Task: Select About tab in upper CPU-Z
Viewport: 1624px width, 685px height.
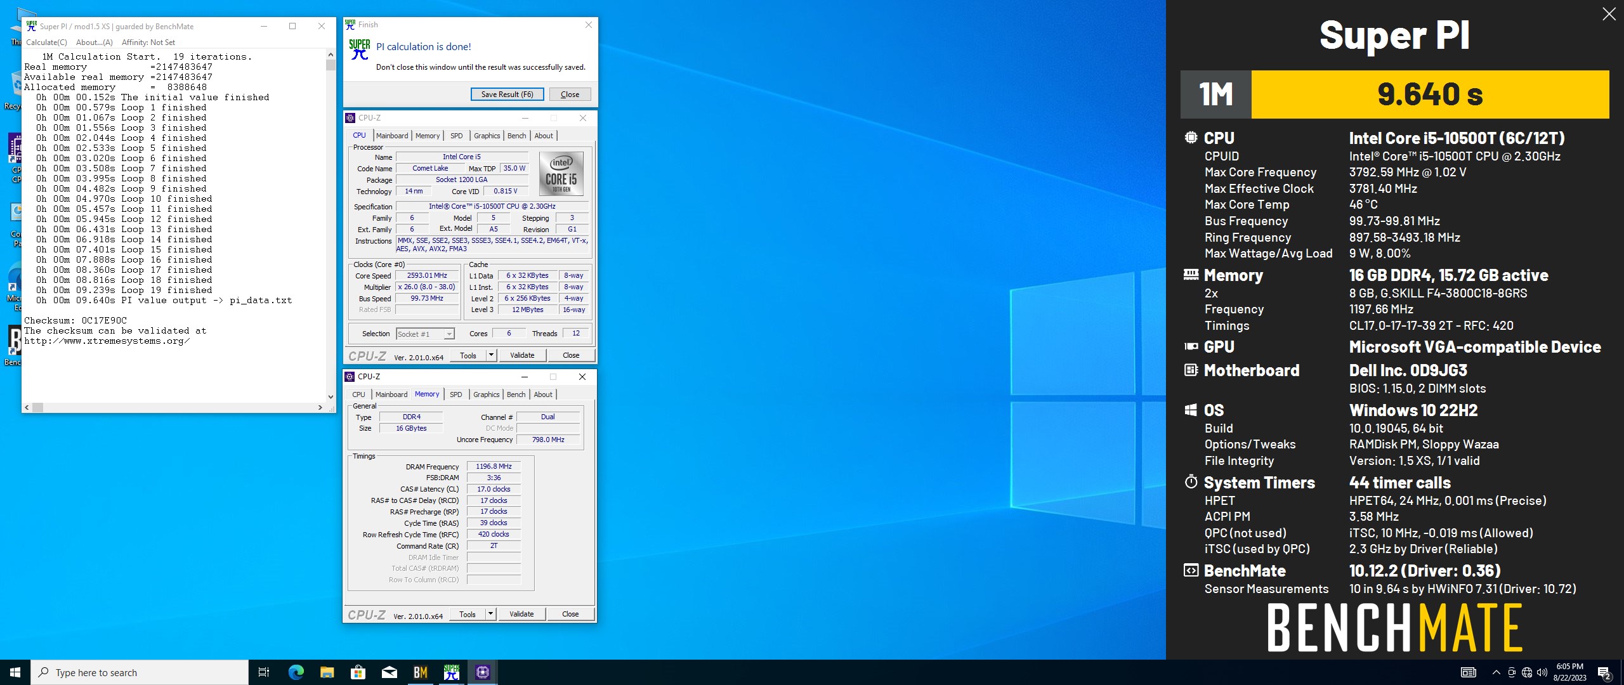Action: tap(544, 136)
